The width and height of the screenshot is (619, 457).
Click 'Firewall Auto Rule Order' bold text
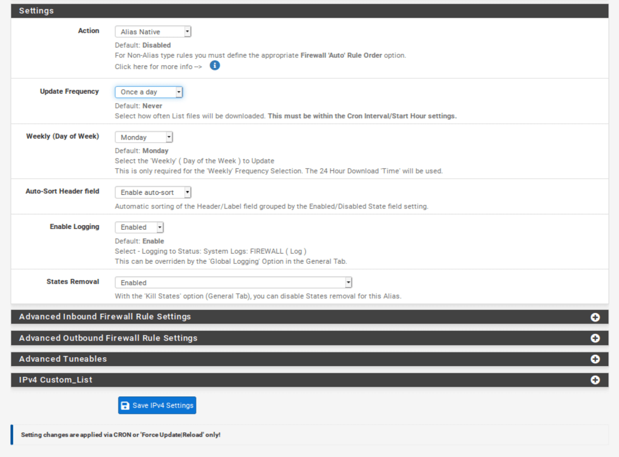click(x=341, y=55)
